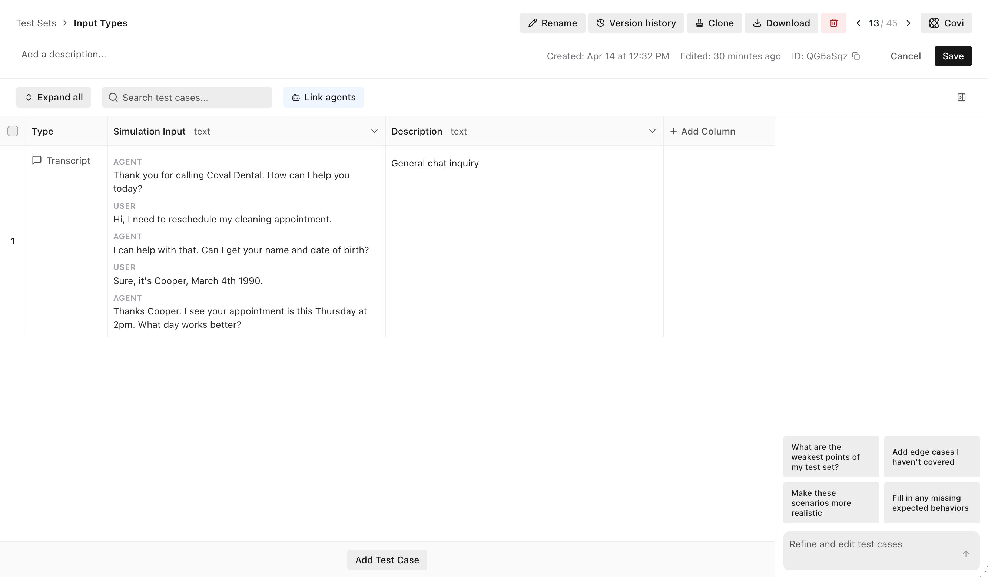988x577 pixels.
Task: Click the send arrow in chat box
Action: tap(966, 554)
